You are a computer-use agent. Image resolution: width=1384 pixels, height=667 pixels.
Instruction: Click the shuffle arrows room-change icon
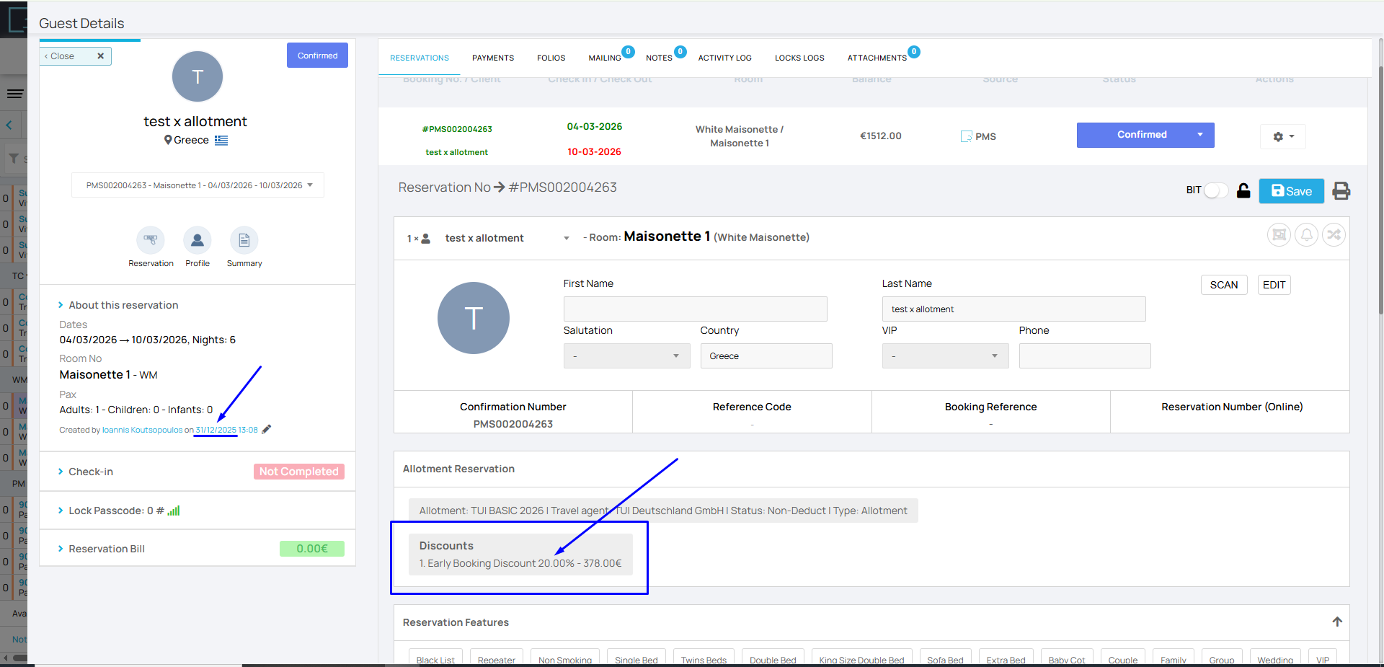tap(1334, 235)
